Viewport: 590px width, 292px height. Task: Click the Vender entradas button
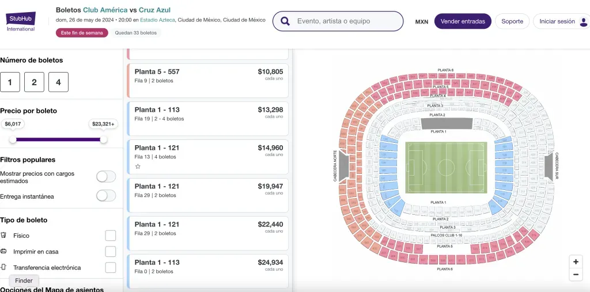pos(463,21)
